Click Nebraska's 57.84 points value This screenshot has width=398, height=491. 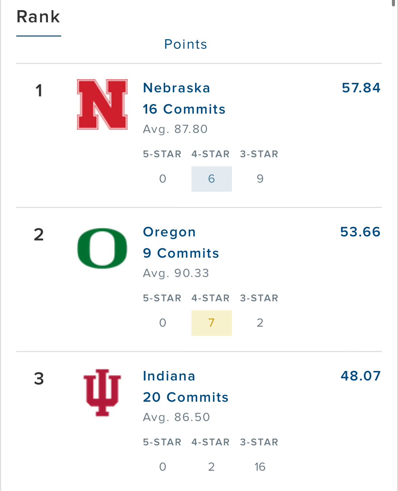coord(361,88)
